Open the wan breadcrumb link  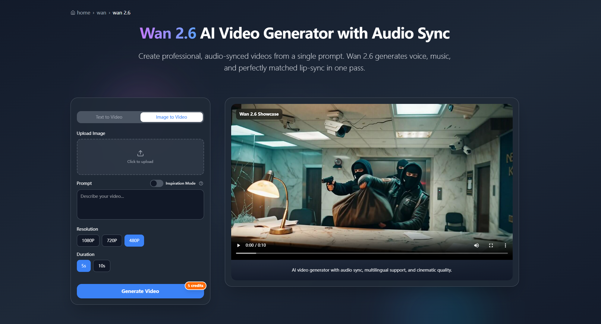click(101, 12)
